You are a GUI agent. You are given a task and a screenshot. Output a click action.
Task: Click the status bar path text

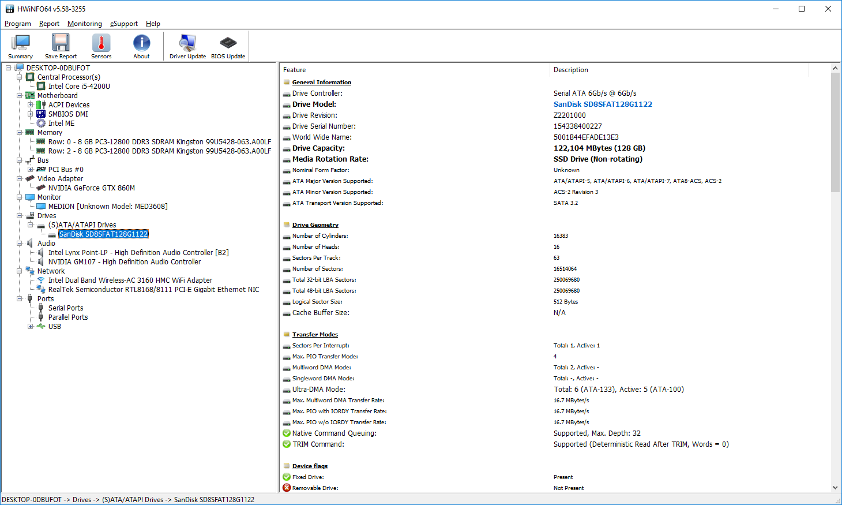tap(128, 500)
